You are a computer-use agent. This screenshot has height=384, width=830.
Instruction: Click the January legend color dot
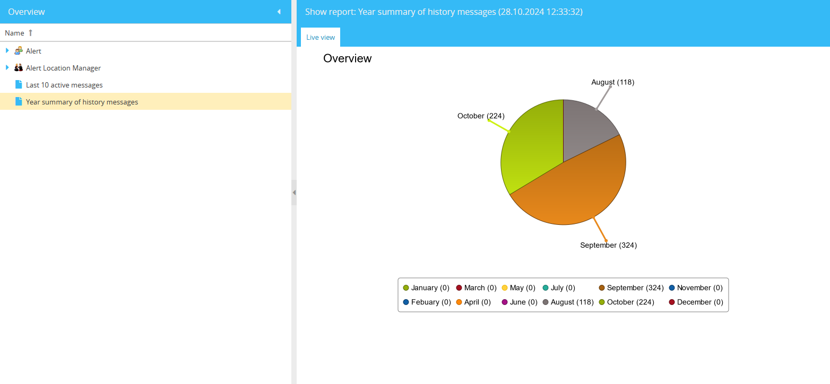tap(406, 288)
